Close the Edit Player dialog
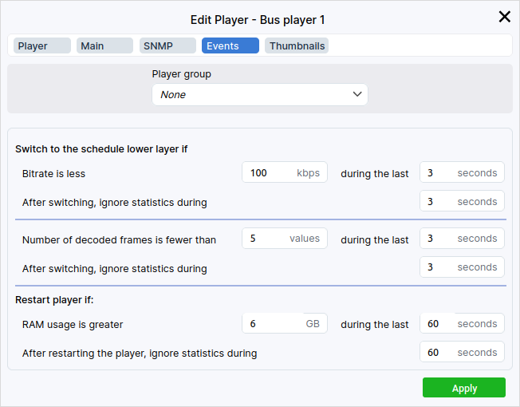This screenshot has width=520, height=407. coord(504,17)
